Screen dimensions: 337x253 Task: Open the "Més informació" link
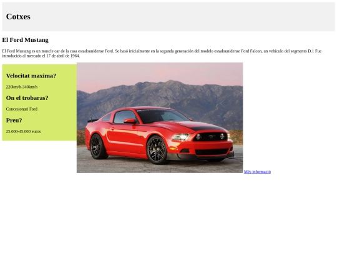(x=257, y=172)
